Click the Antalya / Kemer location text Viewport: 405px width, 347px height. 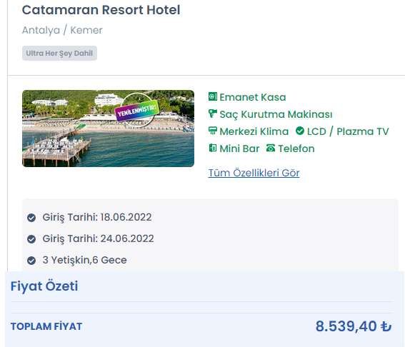pyautogui.click(x=62, y=30)
